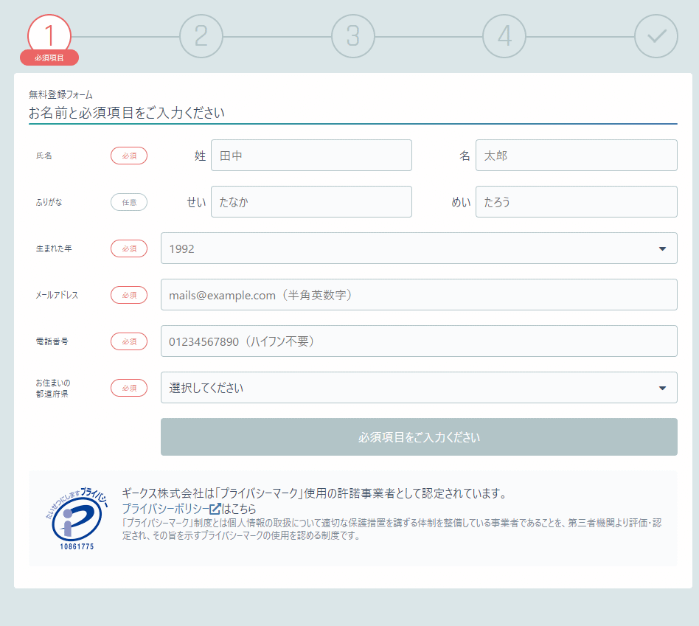Click the メールアドレス input field
This screenshot has height=626, width=699.
click(x=418, y=295)
